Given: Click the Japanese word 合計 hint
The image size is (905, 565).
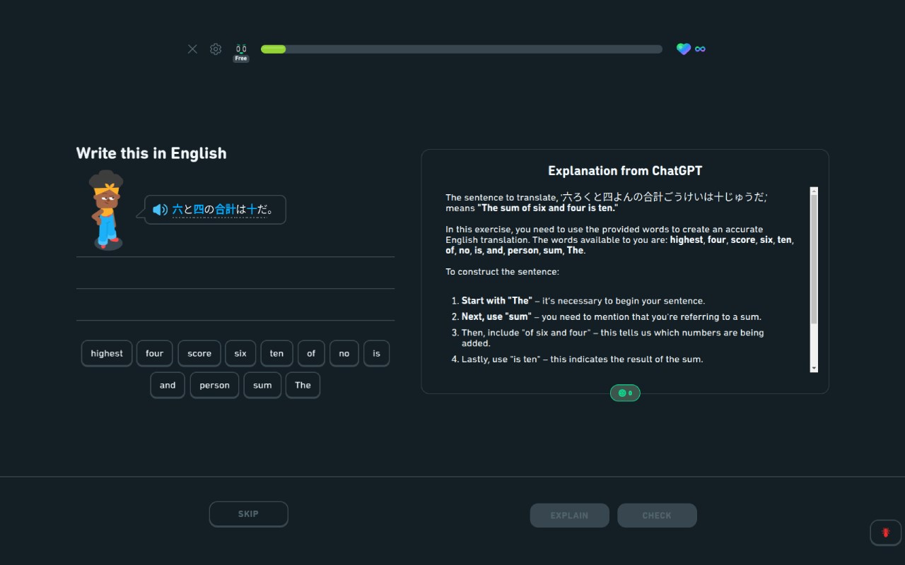Looking at the screenshot, I should [226, 209].
